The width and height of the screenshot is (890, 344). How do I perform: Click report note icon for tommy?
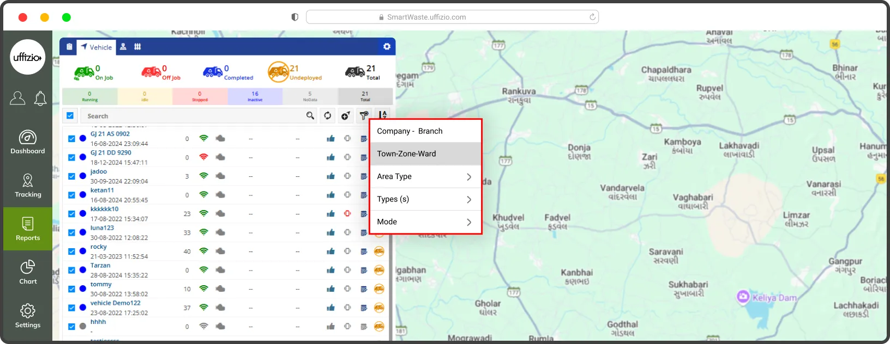click(364, 289)
